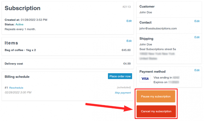Click the Visa card logo icon
This screenshot has width=204, height=121.
tap(145, 79)
